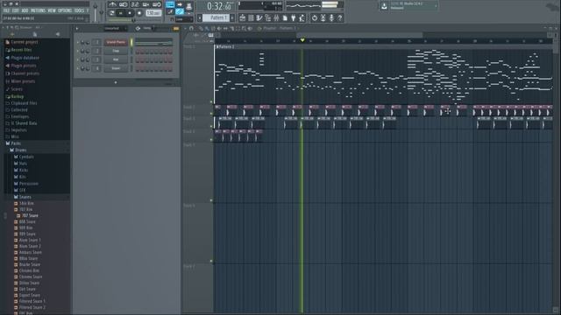Click the download icon at top right
This screenshot has width=561, height=315.
pyautogui.click(x=384, y=6)
